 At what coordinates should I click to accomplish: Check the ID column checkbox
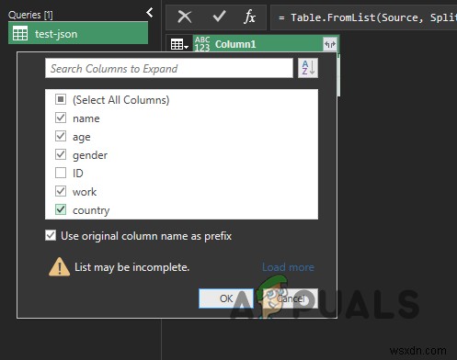pyautogui.click(x=61, y=173)
